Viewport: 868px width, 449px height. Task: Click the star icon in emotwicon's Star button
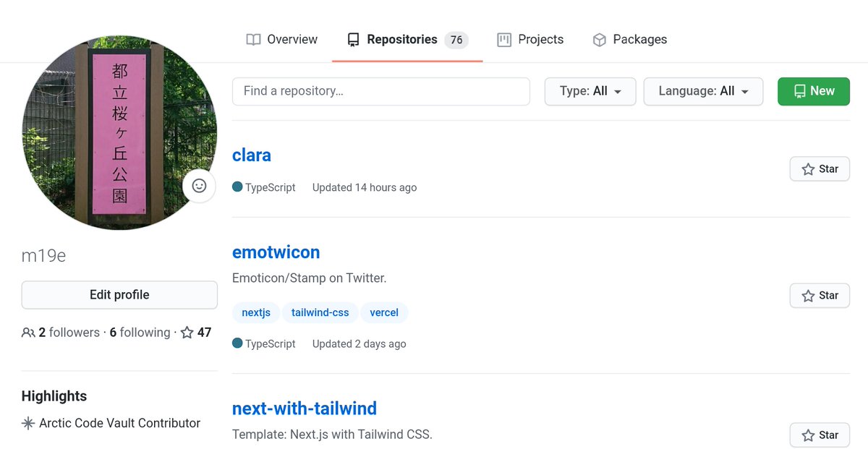pos(808,296)
